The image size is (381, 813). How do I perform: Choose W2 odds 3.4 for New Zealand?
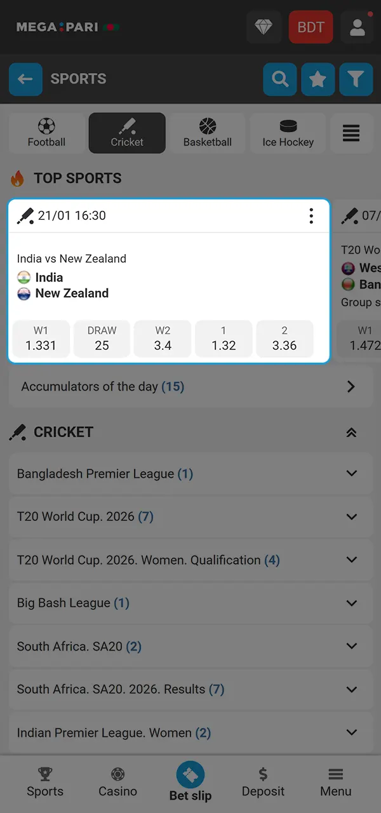tap(163, 339)
